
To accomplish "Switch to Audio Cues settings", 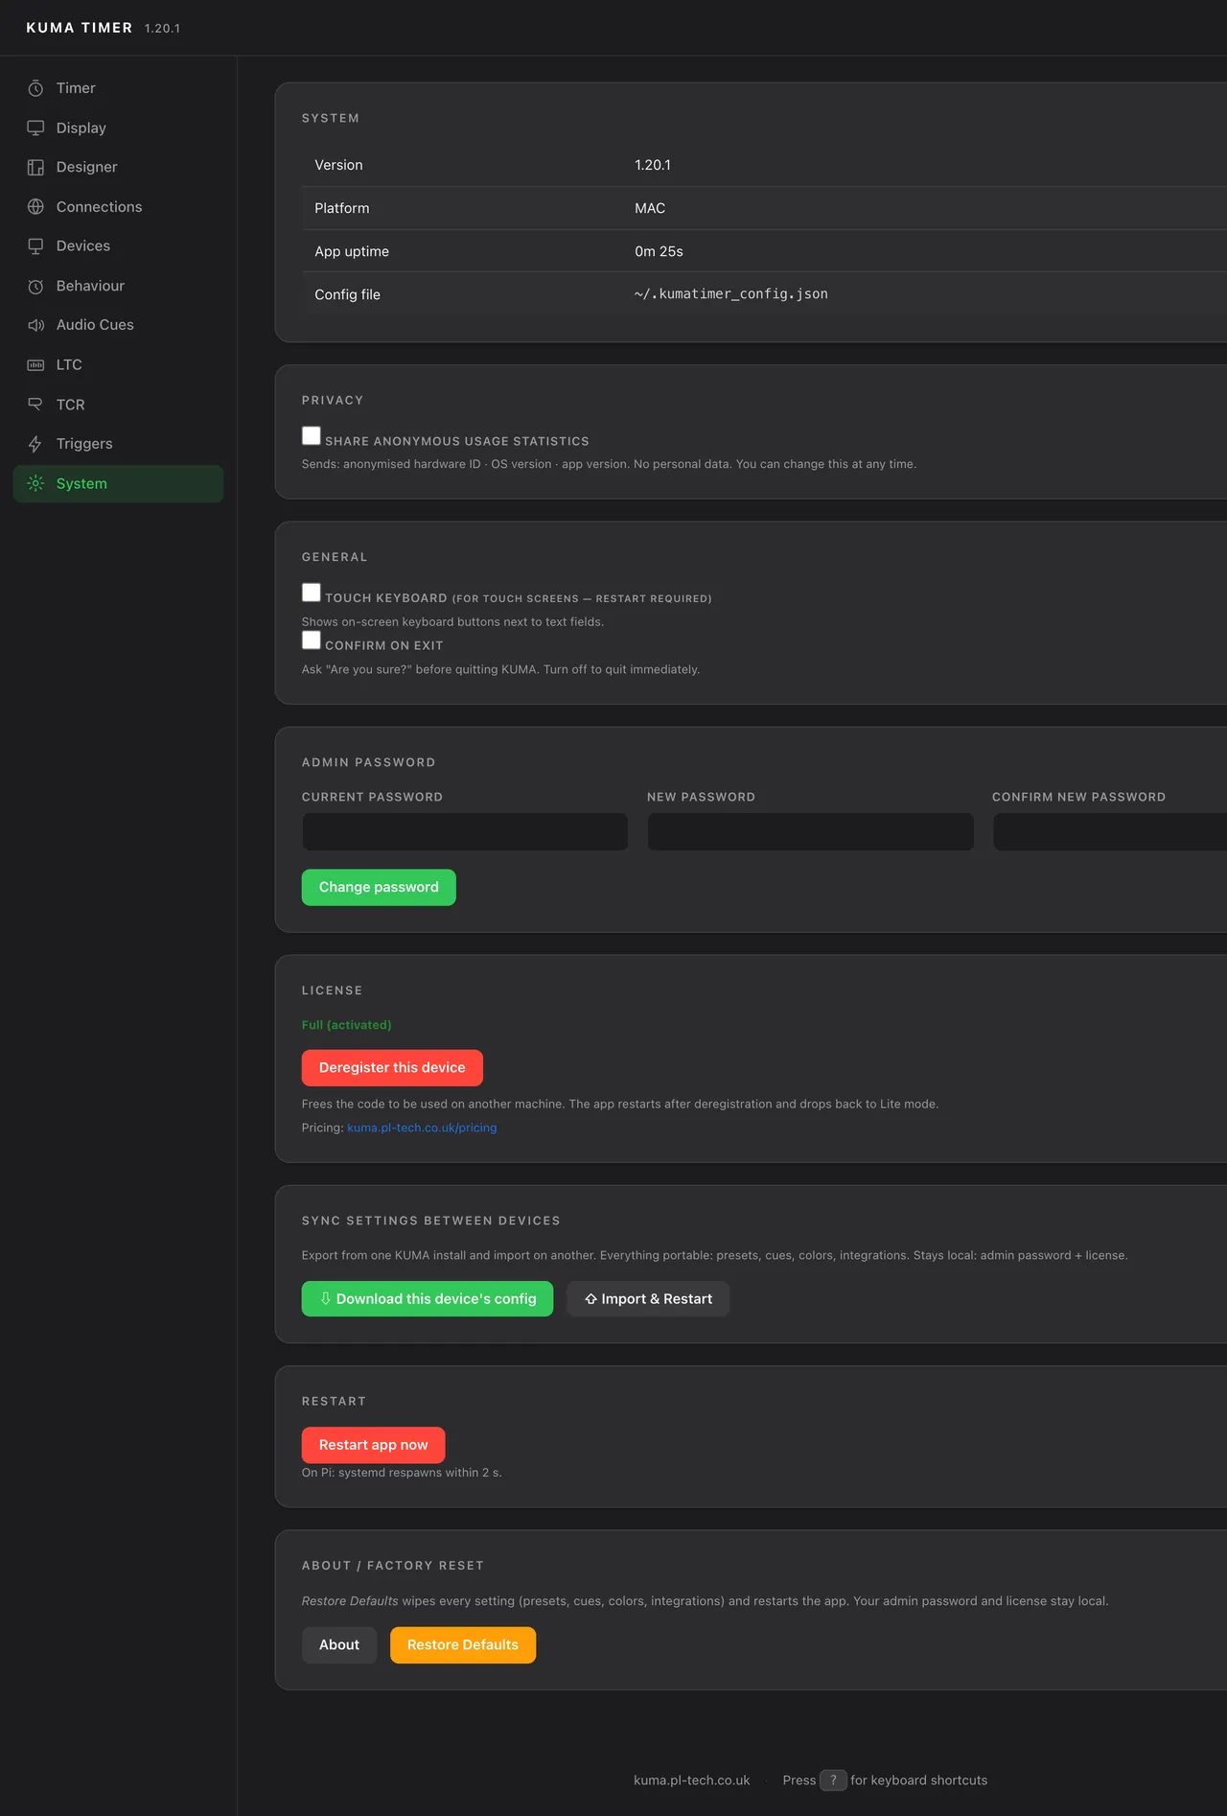I will [x=118, y=325].
